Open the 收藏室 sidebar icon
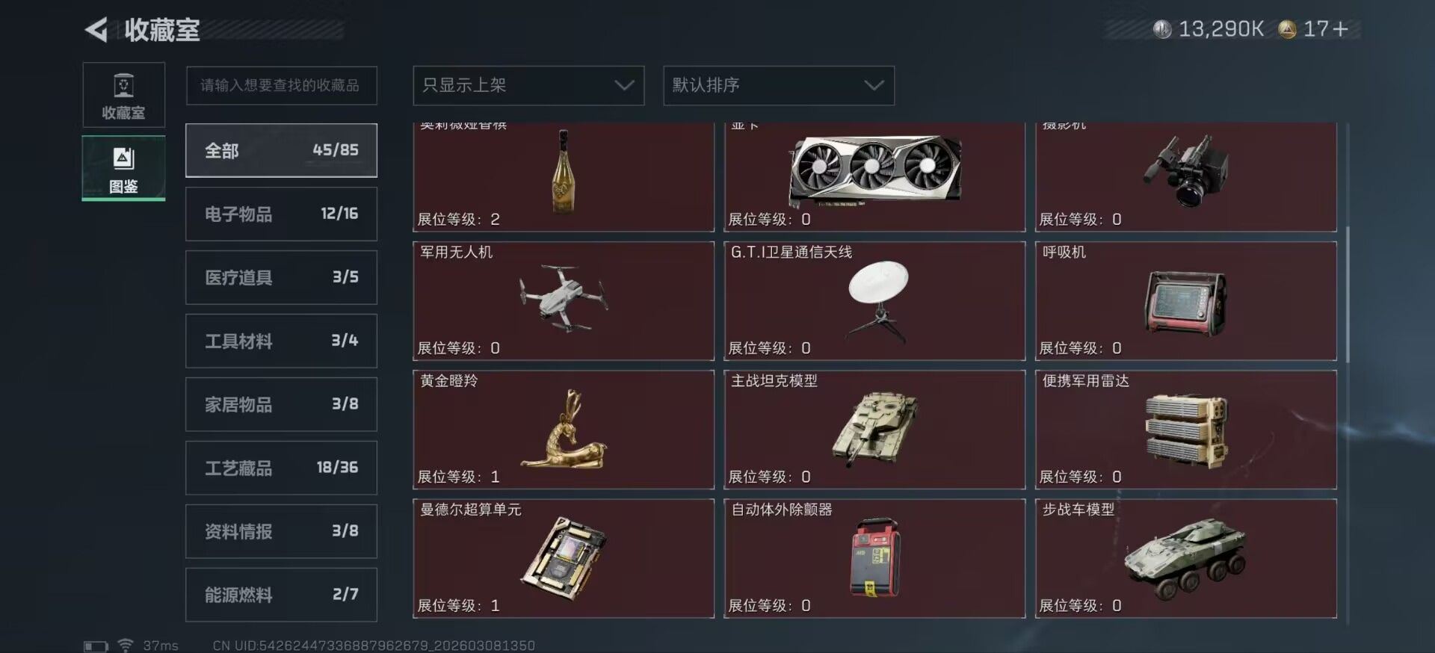The width and height of the screenshot is (1435, 653). [123, 95]
